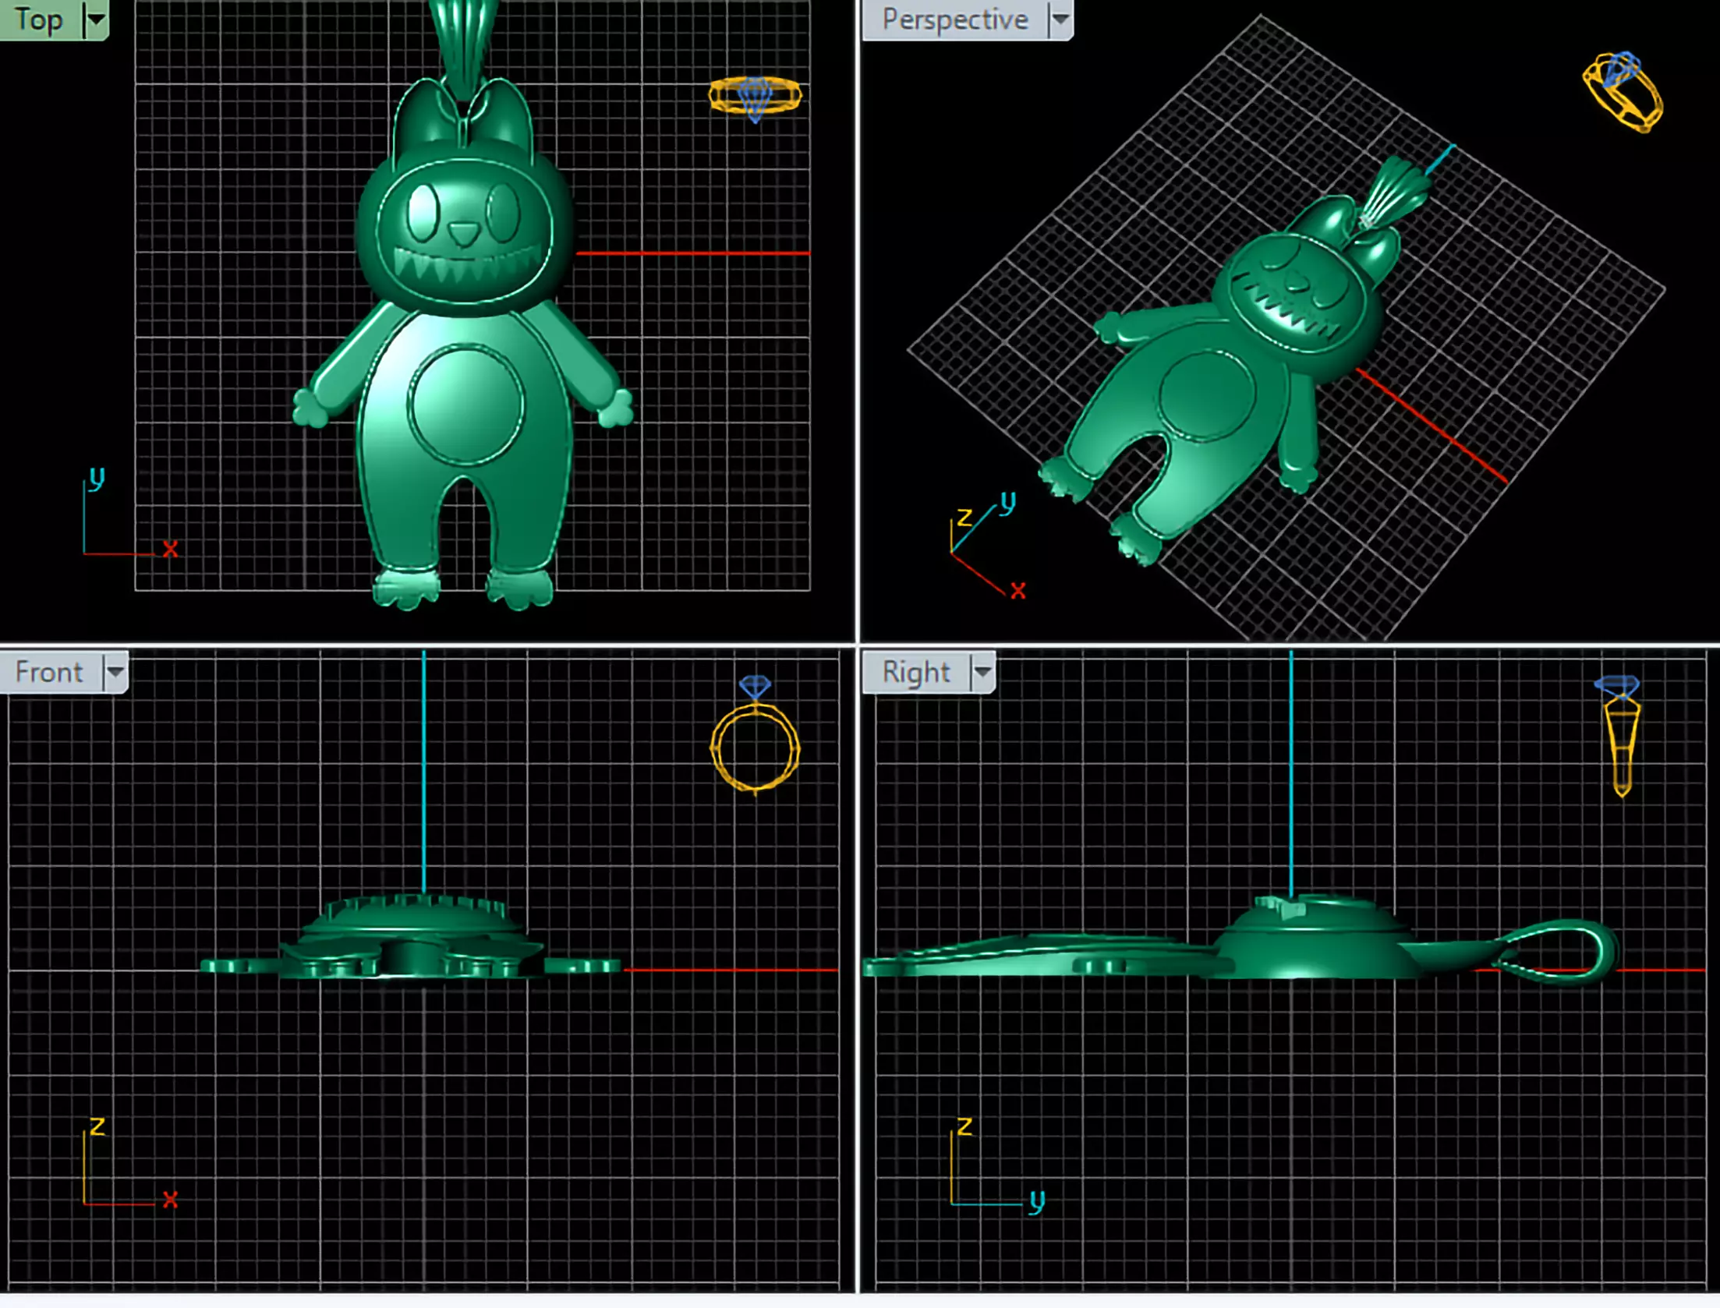1720x1308 pixels.
Task: Select the green pendant belly in Top view
Action: tap(465, 405)
